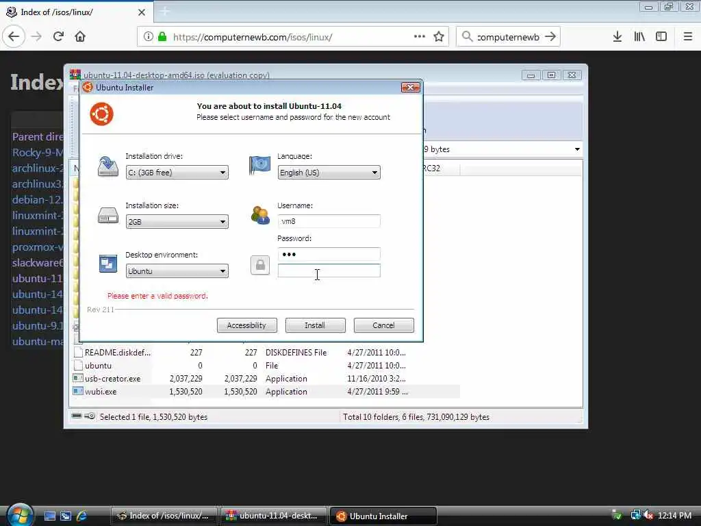Show site information icon in address bar
Viewport: 701px width, 526px height.
tap(149, 37)
